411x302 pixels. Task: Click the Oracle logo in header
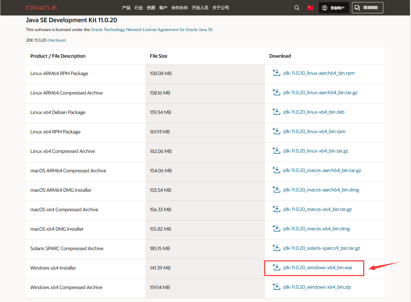click(41, 8)
